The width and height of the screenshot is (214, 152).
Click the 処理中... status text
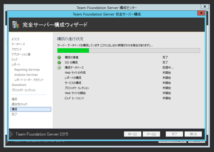pos(168,68)
